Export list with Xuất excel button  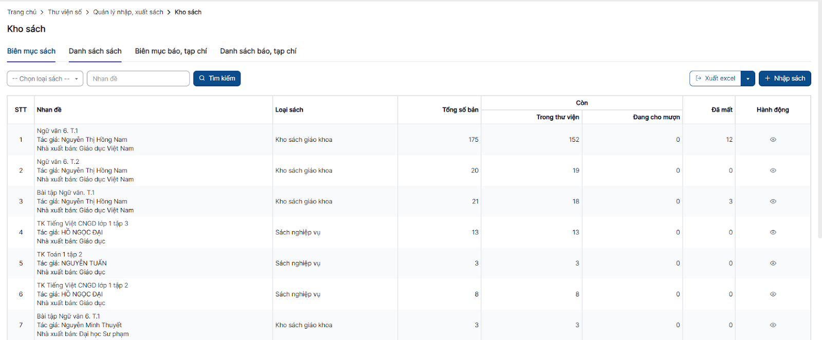[715, 79]
